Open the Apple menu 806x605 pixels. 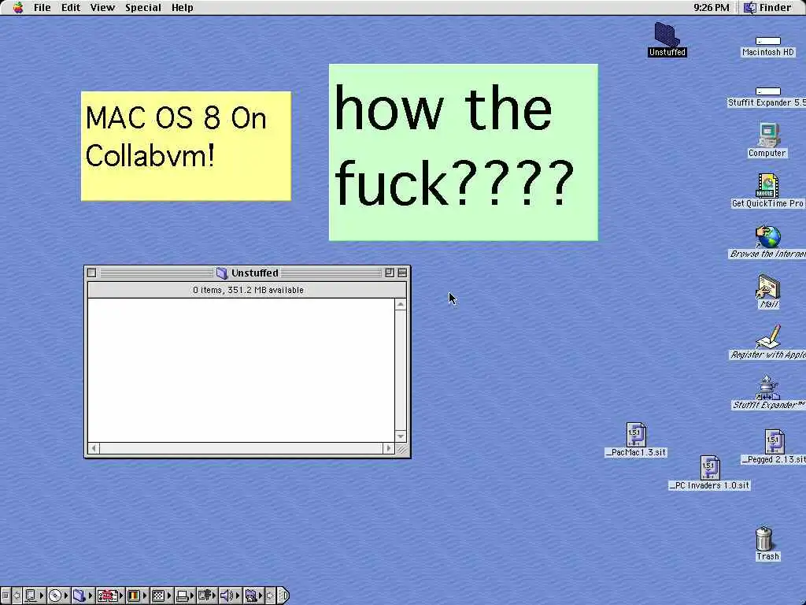18,7
